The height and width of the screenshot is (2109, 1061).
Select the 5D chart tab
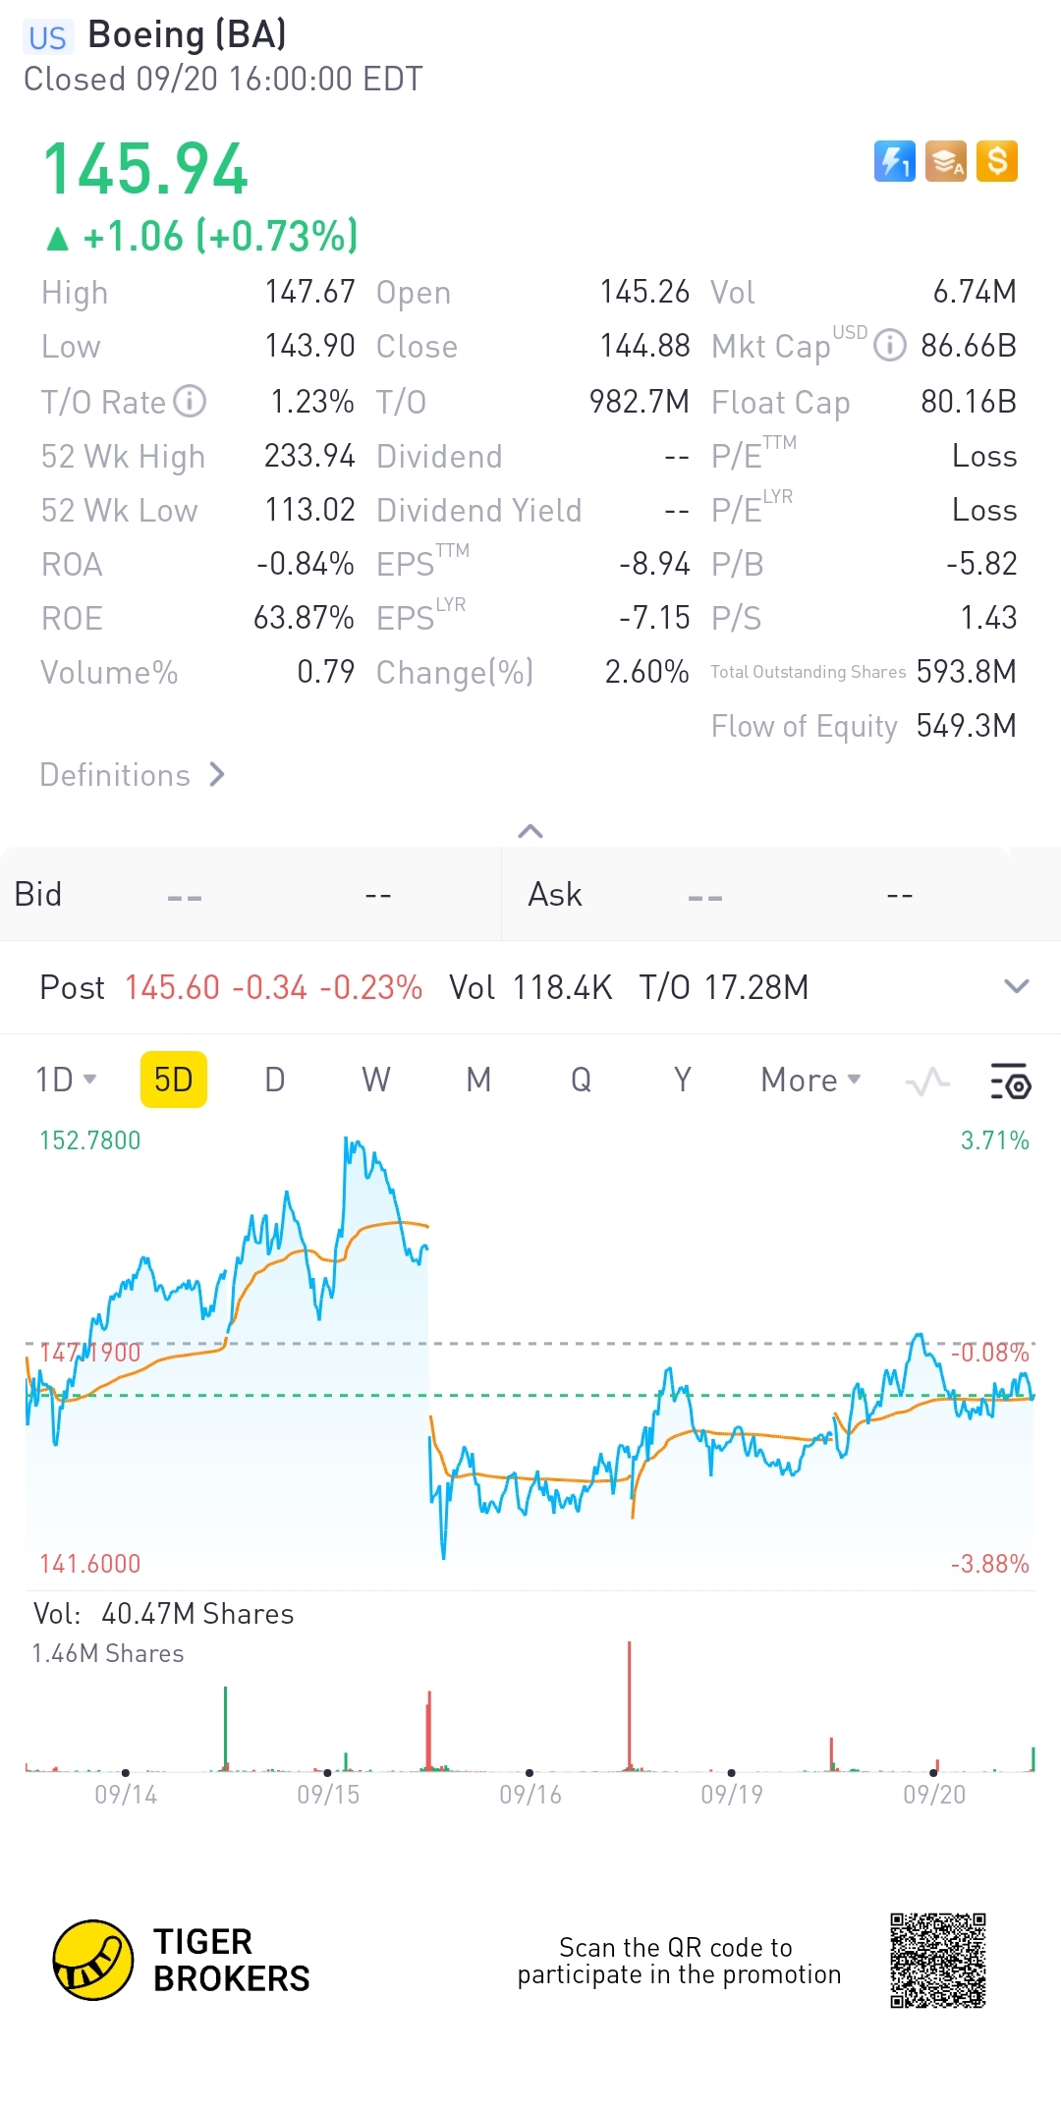[174, 1080]
